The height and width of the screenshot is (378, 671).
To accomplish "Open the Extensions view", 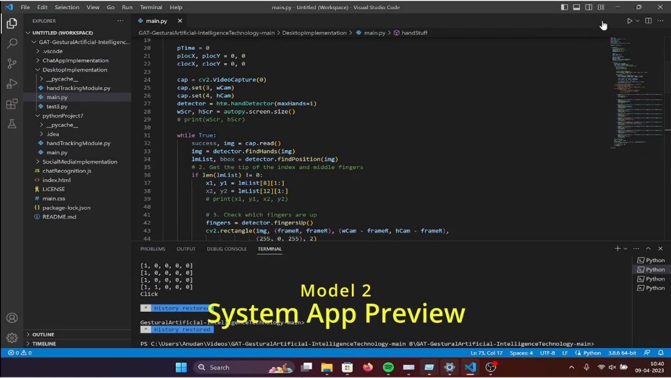I will pos(12,104).
